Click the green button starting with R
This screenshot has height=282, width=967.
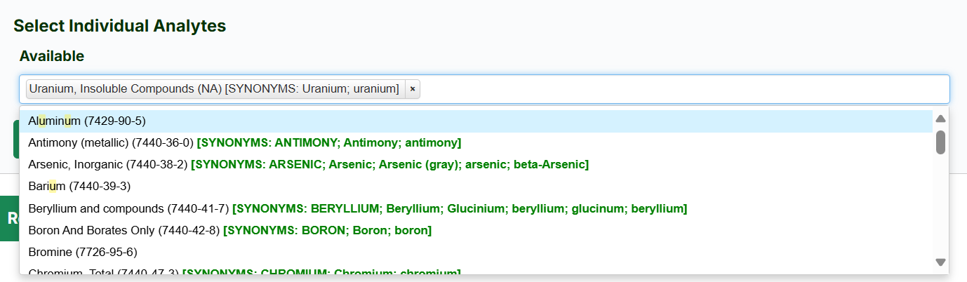[9, 218]
